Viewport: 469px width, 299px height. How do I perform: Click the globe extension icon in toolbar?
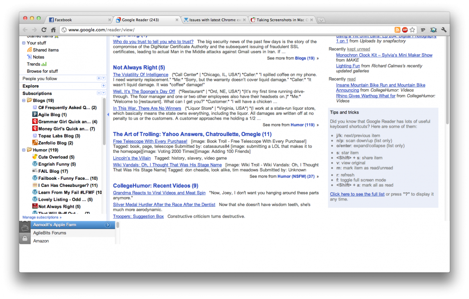[433, 30]
